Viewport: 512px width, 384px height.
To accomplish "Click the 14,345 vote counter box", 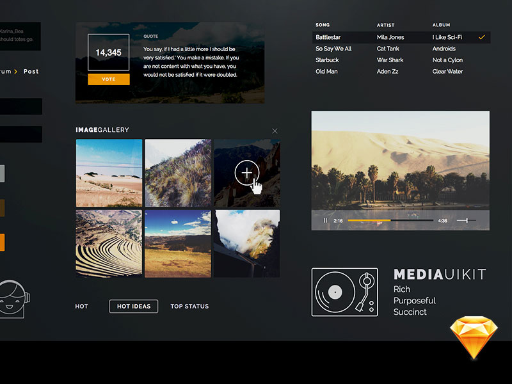I will tap(108, 52).
